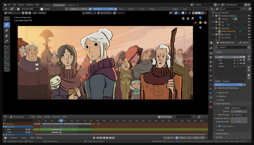The width and height of the screenshot is (254, 145).
Task: Select the Circle primitive tool
Action: [7, 69]
